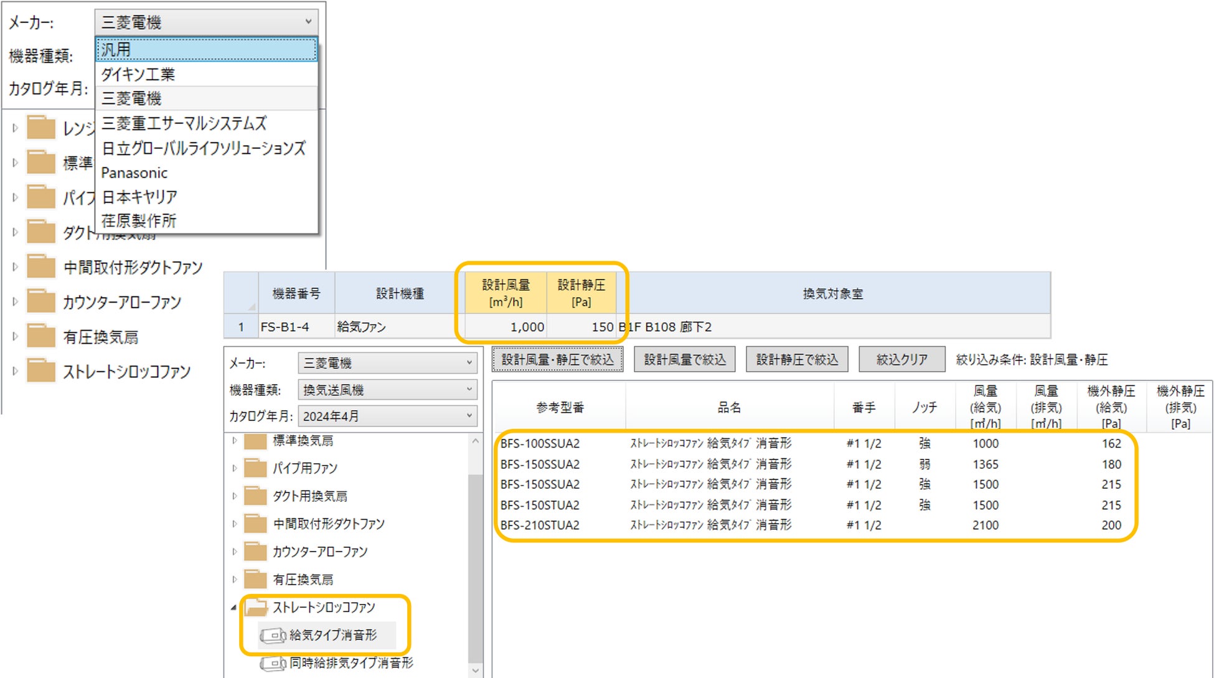The image size is (1214, 678).
Task: Click カウンターアローファン folder icon in lower tree
Action: coord(255,552)
